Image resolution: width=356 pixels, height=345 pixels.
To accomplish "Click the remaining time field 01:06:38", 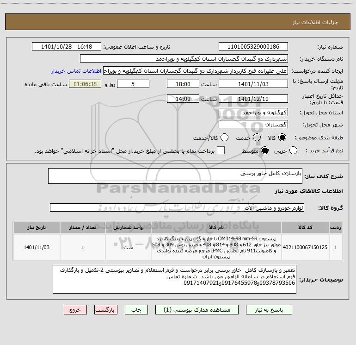I will coord(85,84).
